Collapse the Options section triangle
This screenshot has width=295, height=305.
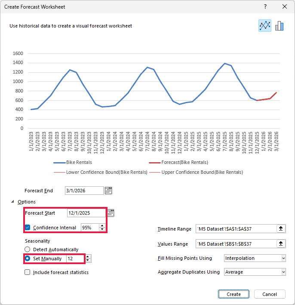12,201
